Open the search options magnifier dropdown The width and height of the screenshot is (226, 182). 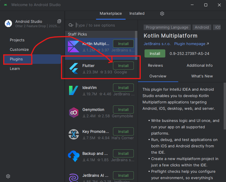[x=71, y=25]
